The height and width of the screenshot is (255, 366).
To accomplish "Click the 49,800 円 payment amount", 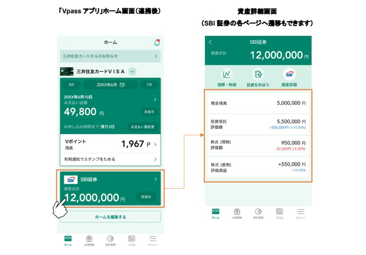I will (x=84, y=112).
